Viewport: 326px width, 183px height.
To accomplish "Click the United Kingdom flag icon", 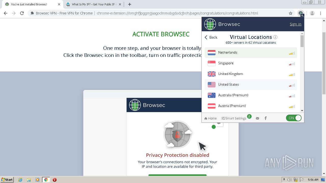I will pos(212,74).
